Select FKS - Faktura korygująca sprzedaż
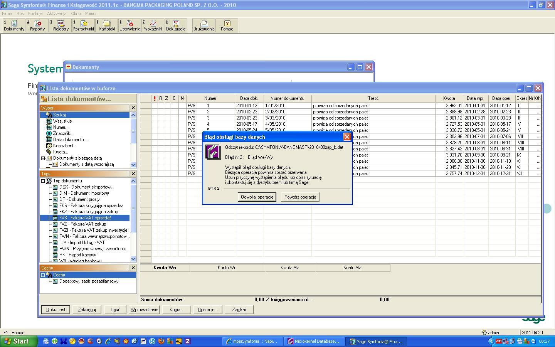This screenshot has height=347, width=555. click(91, 206)
